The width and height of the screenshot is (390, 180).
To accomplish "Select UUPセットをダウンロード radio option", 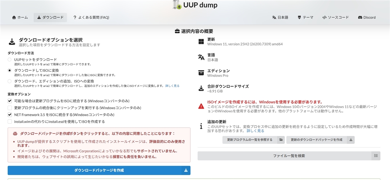I will pyautogui.click(x=10, y=60).
